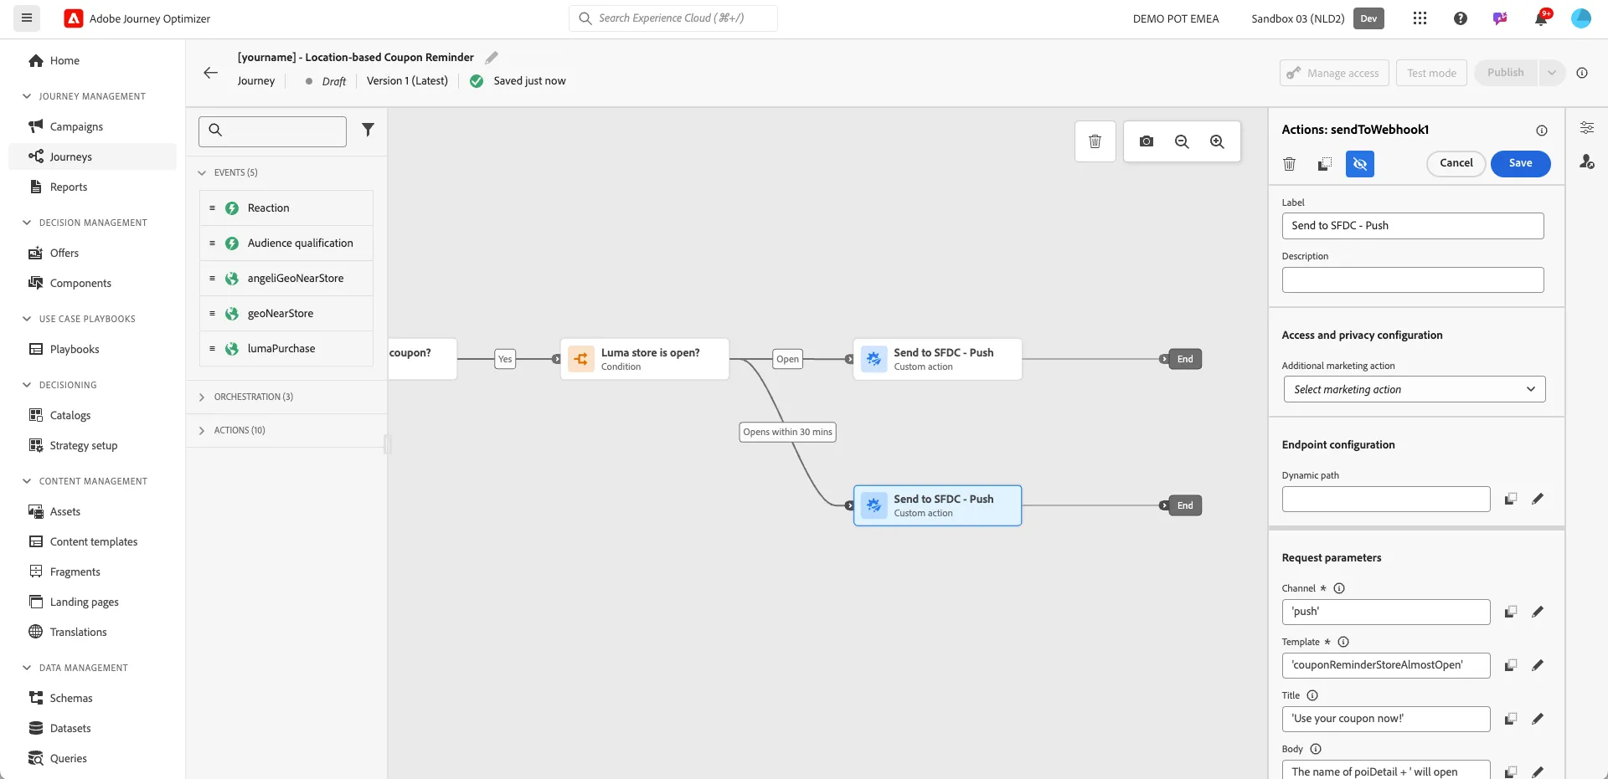
Task: Open the Additional marketing action dropdown
Action: click(1415, 389)
